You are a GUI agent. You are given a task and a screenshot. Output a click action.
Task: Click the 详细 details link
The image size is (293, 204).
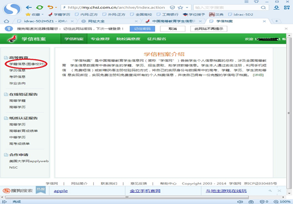pos(258,75)
